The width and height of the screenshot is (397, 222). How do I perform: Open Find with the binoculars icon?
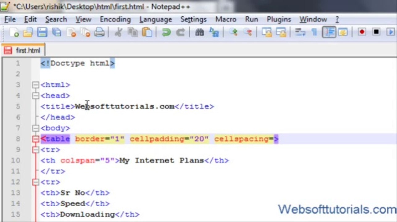[200, 32]
